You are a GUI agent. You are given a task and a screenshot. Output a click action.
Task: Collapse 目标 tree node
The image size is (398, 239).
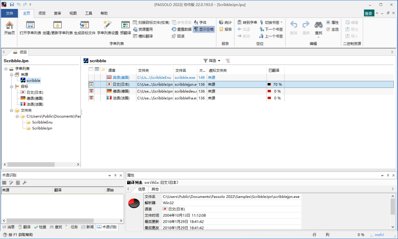tap(11, 87)
